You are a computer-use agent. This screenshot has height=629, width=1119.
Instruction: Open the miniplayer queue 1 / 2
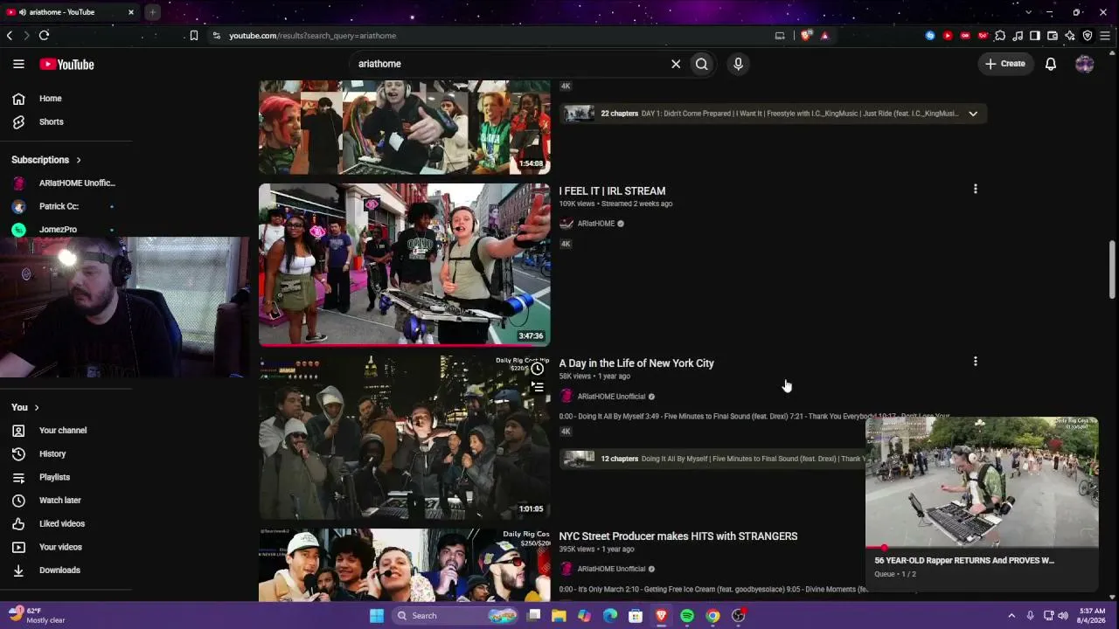pos(895,574)
